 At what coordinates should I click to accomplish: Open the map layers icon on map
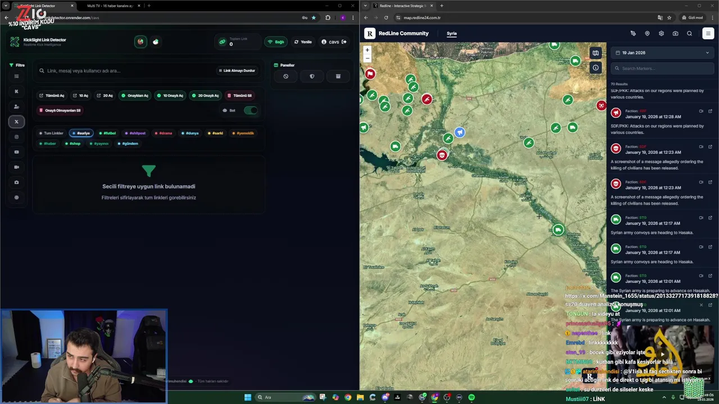595,53
